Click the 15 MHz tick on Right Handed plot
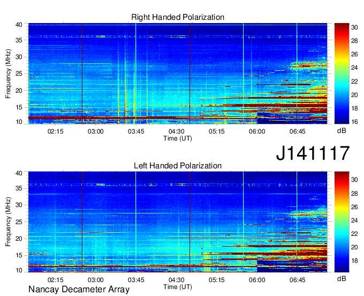 tap(19, 107)
